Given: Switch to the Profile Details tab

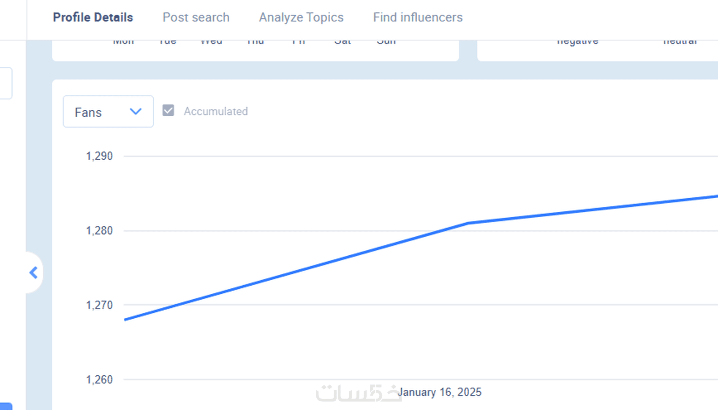Looking at the screenshot, I should click(x=93, y=17).
